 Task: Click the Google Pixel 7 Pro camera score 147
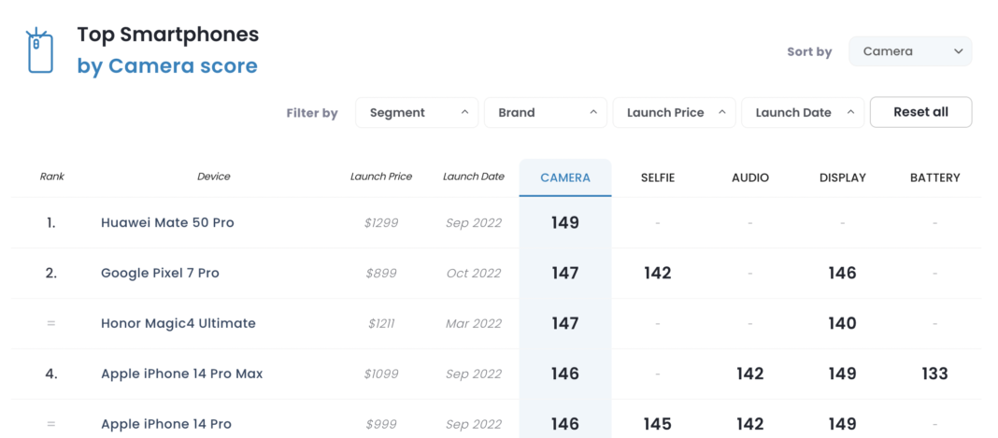point(565,274)
